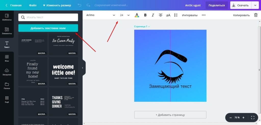The image size is (261, 125).
Task: Enter fullscreen presentation mode
Action: click(253, 118)
